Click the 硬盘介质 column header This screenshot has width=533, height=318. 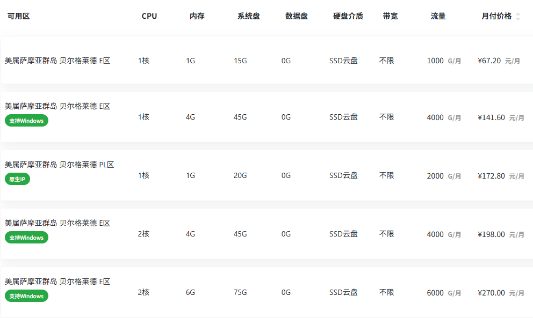[348, 16]
